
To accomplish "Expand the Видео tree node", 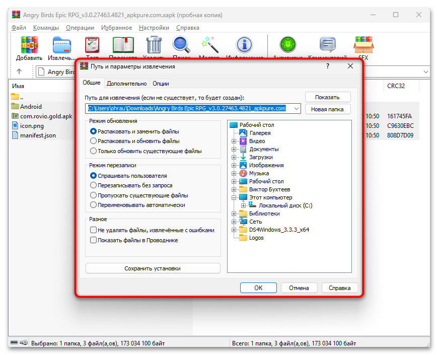I will pyautogui.click(x=234, y=141).
